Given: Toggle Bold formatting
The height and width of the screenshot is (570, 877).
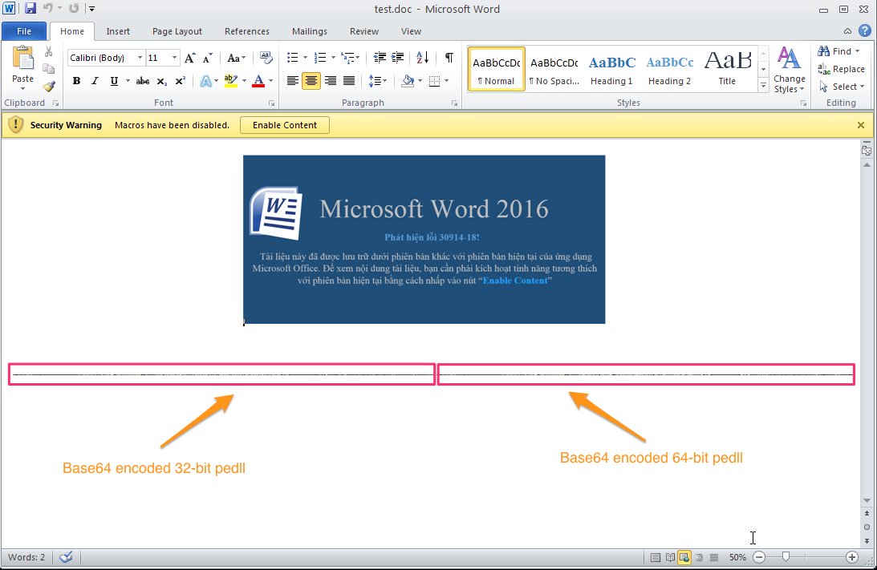Looking at the screenshot, I should tap(76, 81).
